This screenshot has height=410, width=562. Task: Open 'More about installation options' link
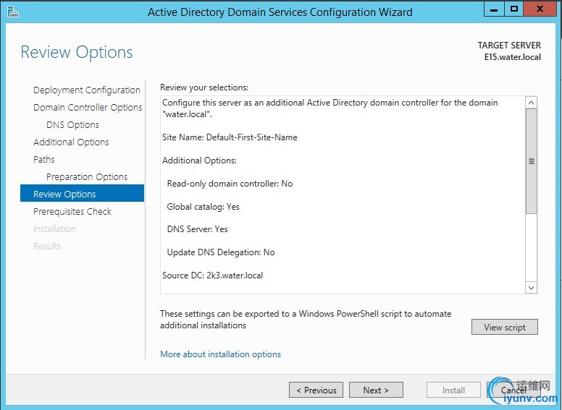click(x=220, y=354)
